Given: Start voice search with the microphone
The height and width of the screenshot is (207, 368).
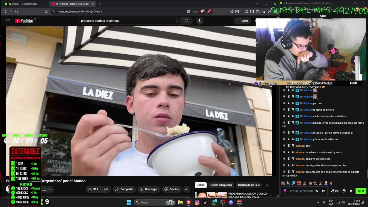Looking at the screenshot, I should 200,21.
